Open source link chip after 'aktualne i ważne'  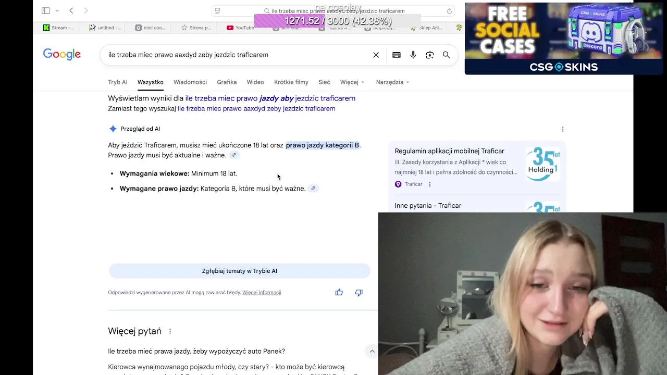click(x=234, y=155)
